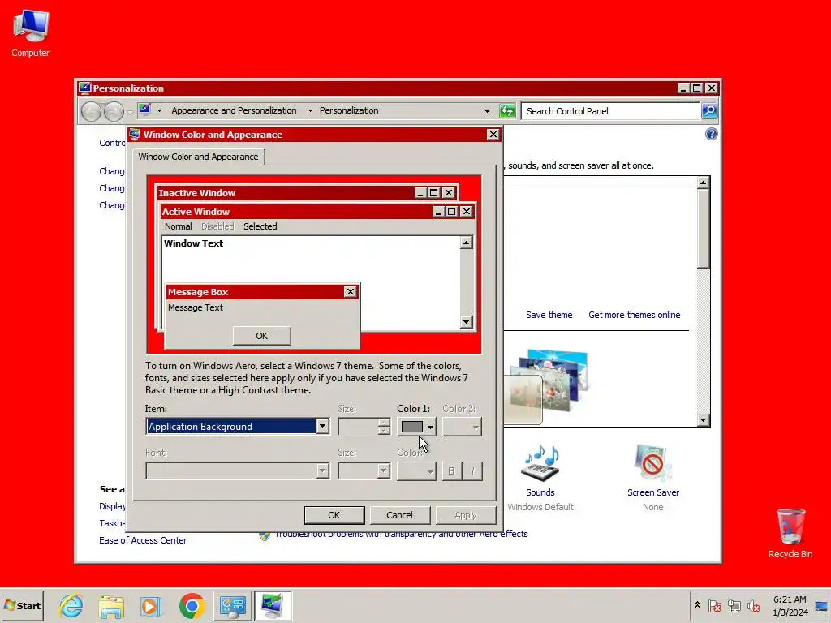This screenshot has height=623, width=831.
Task: Expand the arrow before the Personalization breadcrumb
Action: point(309,110)
